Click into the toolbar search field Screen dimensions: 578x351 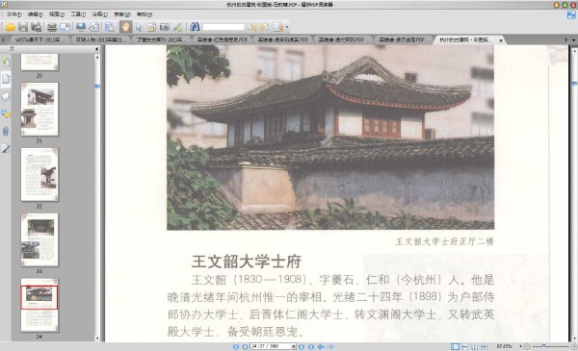point(223,27)
